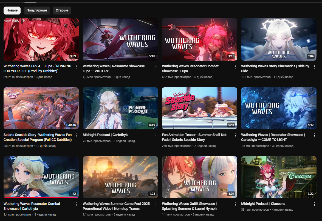Click '4 недели назад' upload date text

point(283,210)
